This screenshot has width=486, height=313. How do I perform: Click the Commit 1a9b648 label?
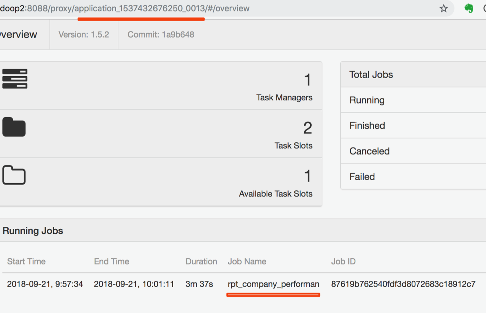pyautogui.click(x=161, y=35)
